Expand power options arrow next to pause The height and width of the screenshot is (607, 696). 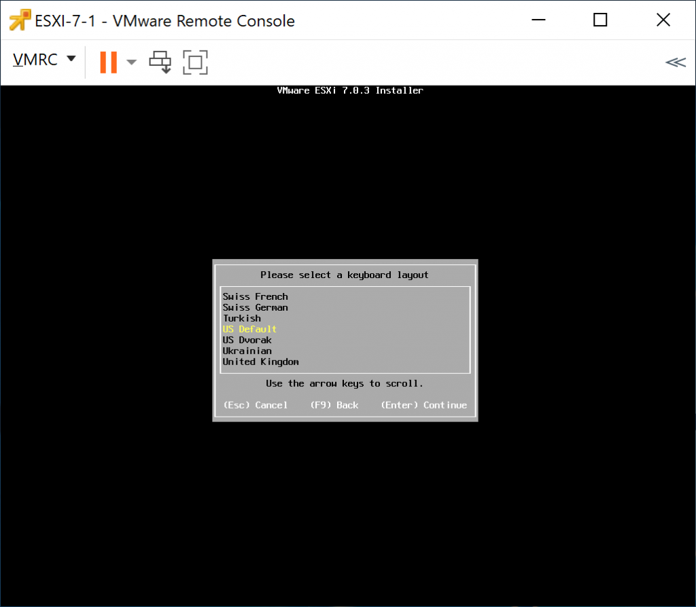click(x=131, y=62)
